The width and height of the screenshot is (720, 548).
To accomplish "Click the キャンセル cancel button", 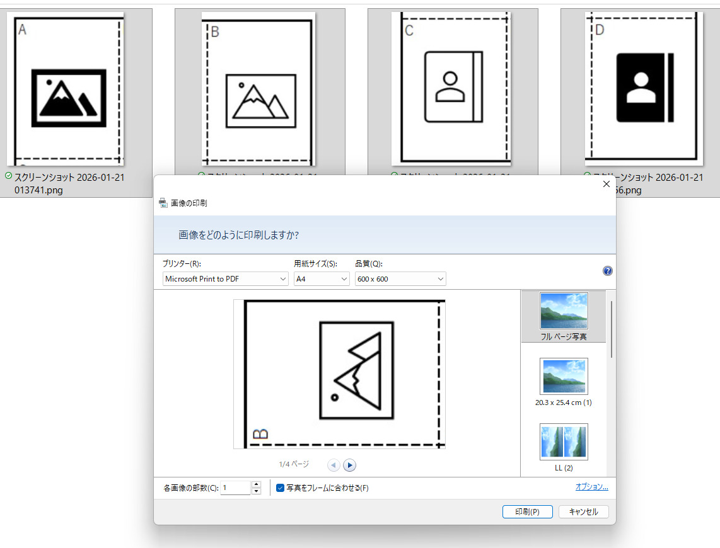I will [583, 511].
